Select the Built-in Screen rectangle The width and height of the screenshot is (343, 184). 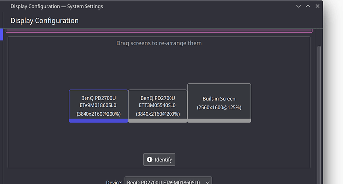(219, 103)
